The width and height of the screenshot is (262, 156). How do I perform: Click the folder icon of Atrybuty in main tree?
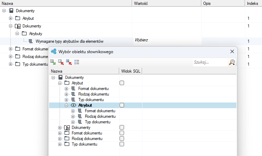[24, 33]
